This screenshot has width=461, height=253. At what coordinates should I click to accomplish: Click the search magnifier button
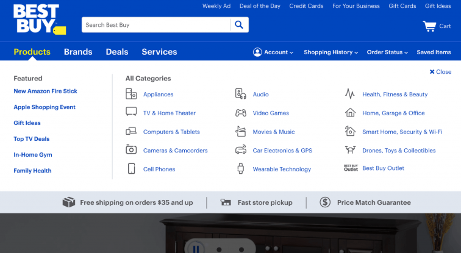tap(239, 24)
